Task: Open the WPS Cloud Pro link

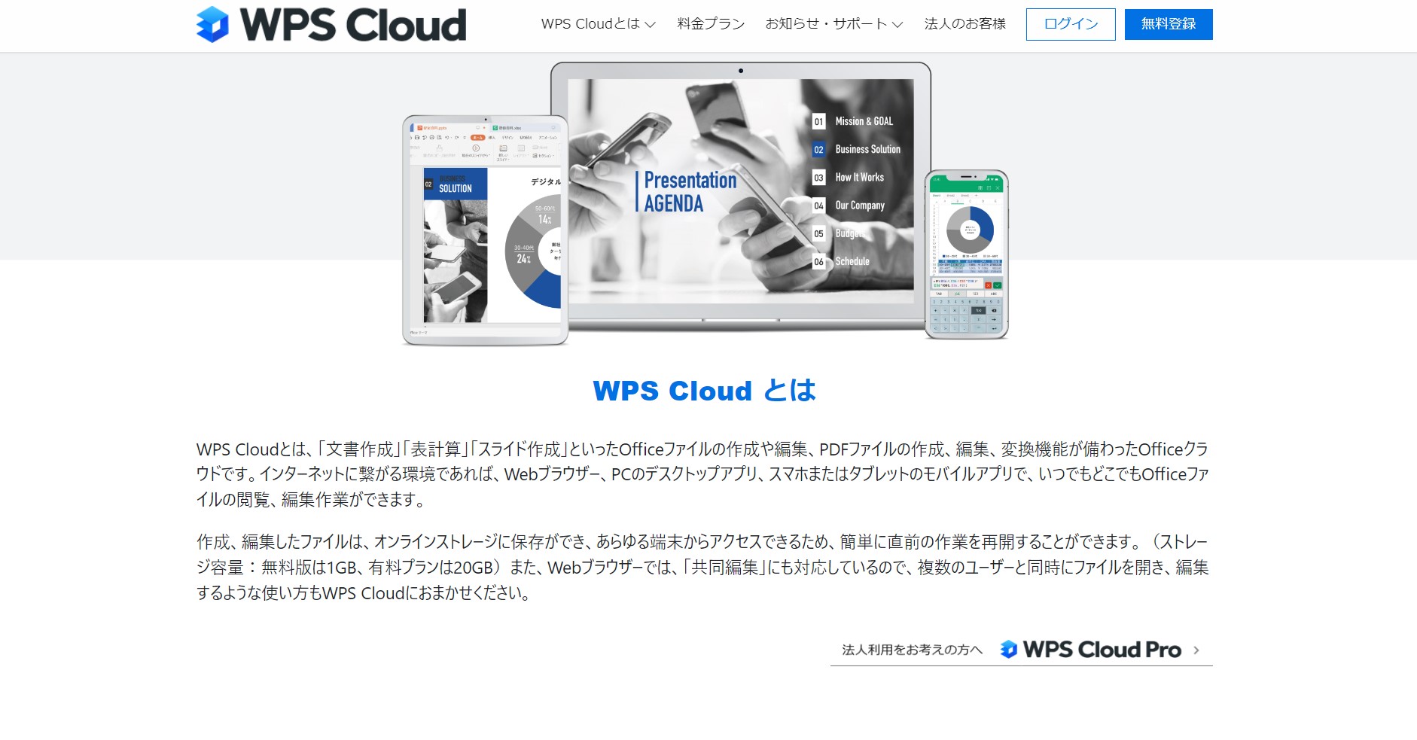Action: [1102, 650]
